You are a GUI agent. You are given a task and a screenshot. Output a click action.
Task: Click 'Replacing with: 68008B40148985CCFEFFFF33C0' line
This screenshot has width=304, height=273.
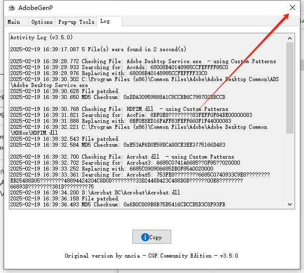(108, 73)
